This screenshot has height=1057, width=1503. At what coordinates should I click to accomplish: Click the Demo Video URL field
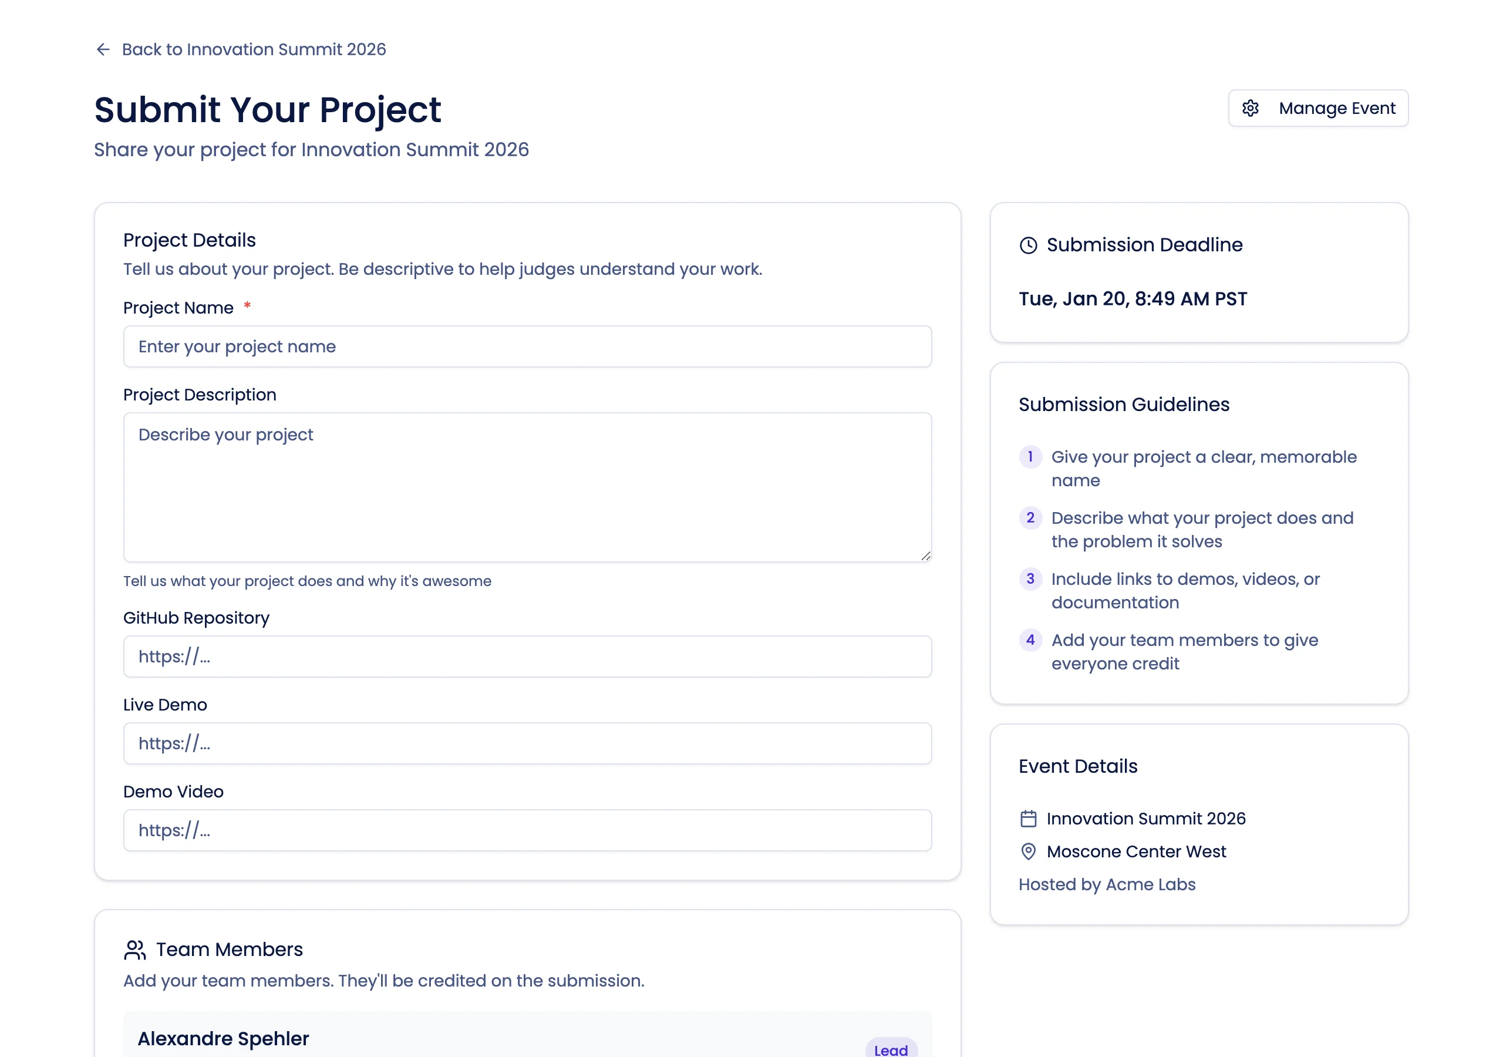(x=528, y=830)
